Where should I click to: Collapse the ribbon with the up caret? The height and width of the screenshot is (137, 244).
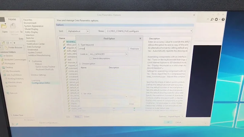pyautogui.click(x=208, y=19)
